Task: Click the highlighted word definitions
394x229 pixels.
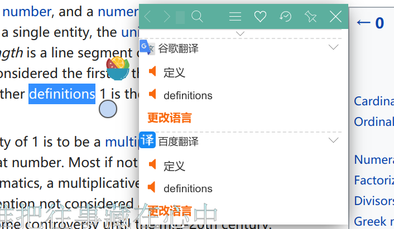Action: click(62, 94)
